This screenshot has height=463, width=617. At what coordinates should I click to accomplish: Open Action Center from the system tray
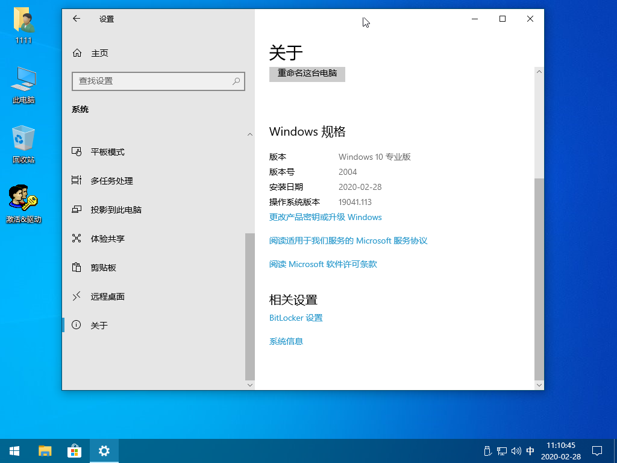click(x=597, y=450)
